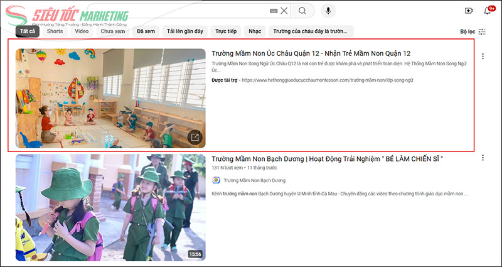
Task: Open the on-screen keyboard icon
Action: coord(274,11)
